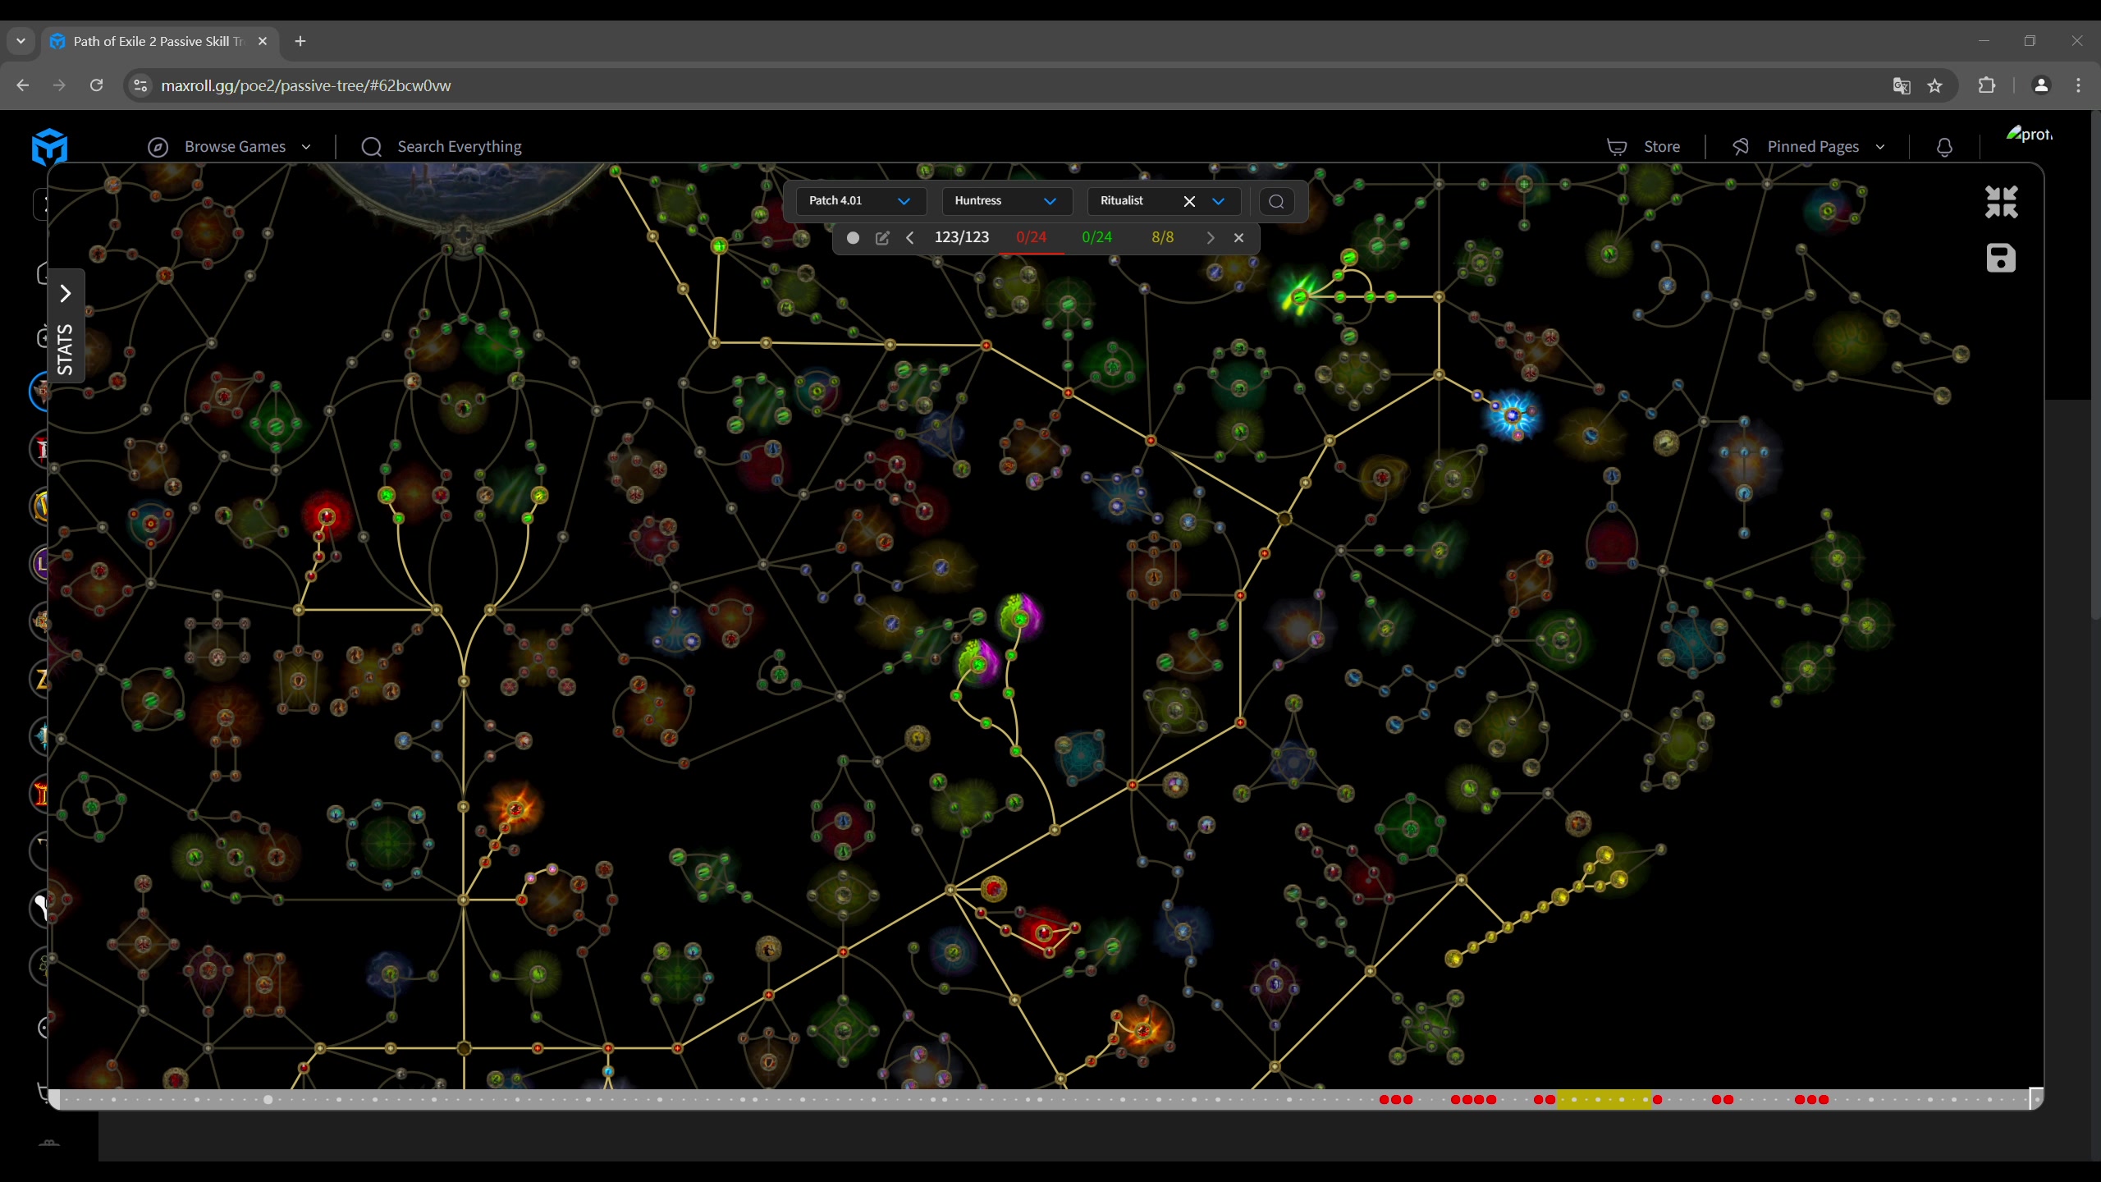Toggle the lower magenta-green glowing notable node

coord(977,664)
